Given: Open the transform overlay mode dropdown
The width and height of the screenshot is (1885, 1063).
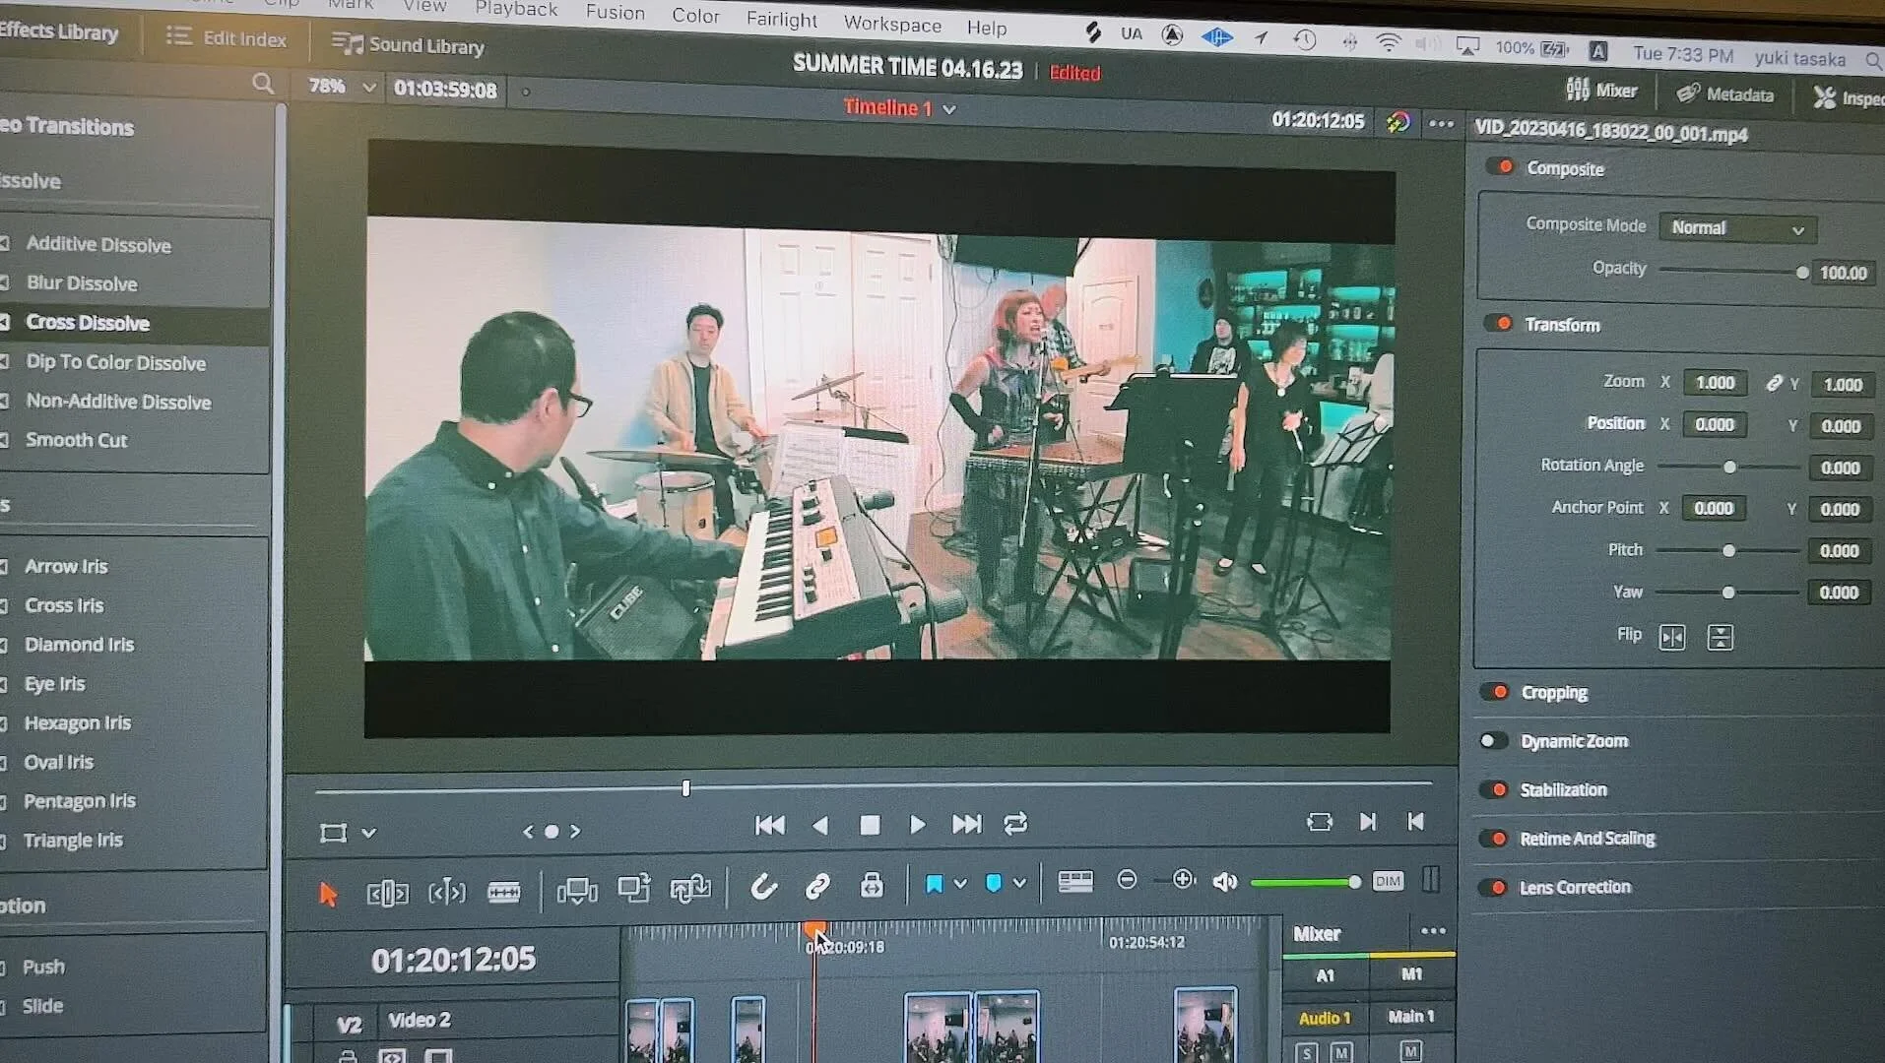Looking at the screenshot, I should [368, 833].
